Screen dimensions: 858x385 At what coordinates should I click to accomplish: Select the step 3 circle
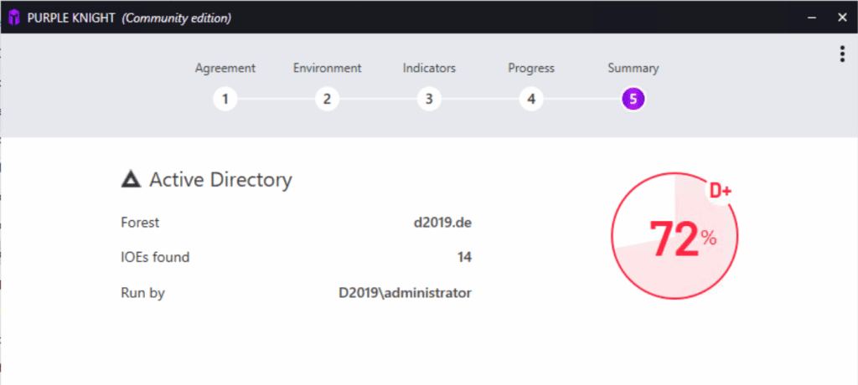pos(428,100)
